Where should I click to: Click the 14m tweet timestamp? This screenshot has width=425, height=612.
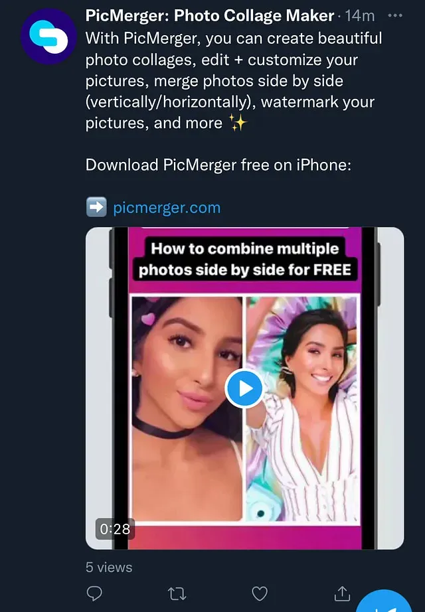tap(360, 15)
